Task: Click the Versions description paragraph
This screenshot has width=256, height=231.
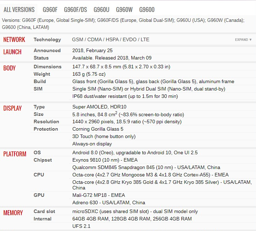Action: 123,24
